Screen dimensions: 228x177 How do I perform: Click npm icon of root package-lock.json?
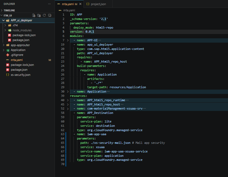coord(8,65)
